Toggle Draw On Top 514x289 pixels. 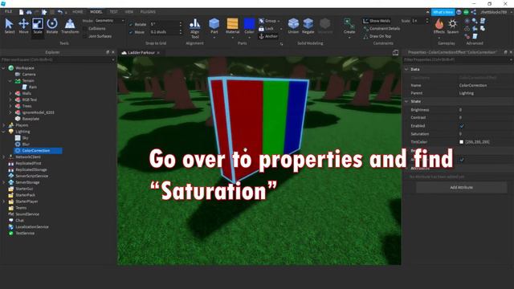[x=377, y=36]
